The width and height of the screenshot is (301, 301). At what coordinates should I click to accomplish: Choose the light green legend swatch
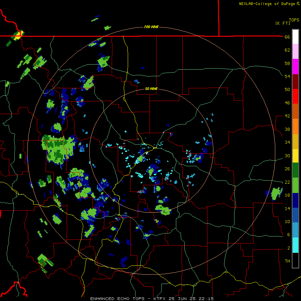click(295, 185)
